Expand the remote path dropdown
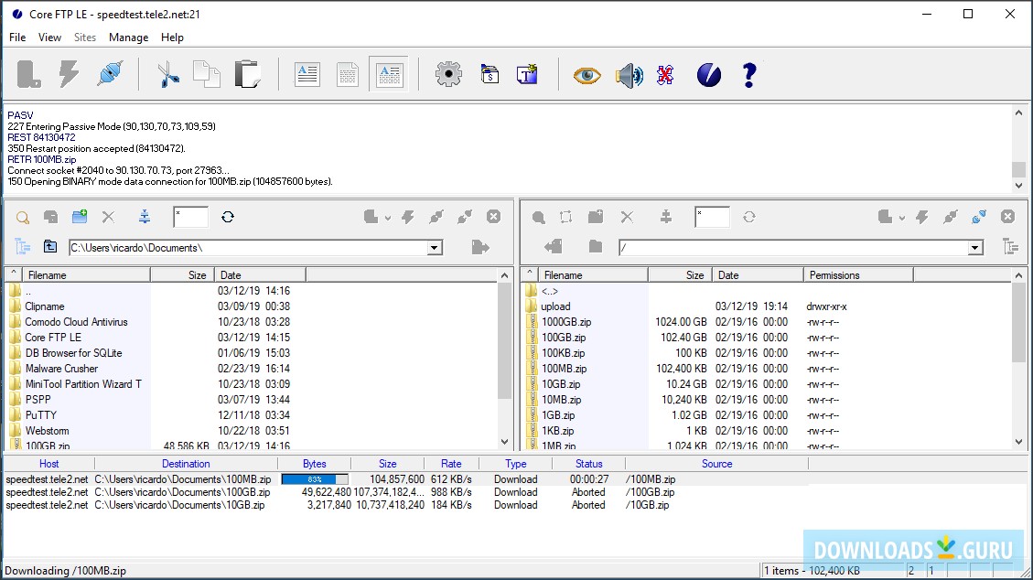This screenshot has width=1033, height=580. (975, 248)
